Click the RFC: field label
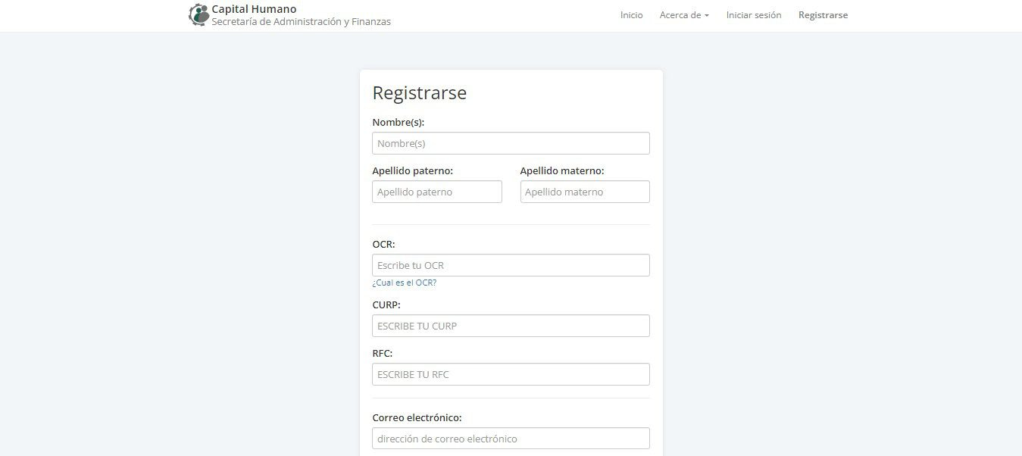Viewport: 1022px width, 456px height. point(383,354)
